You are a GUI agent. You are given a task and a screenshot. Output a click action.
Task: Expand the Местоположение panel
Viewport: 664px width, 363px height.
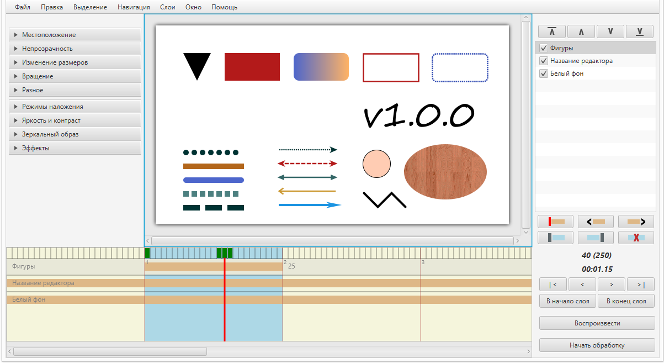point(75,35)
